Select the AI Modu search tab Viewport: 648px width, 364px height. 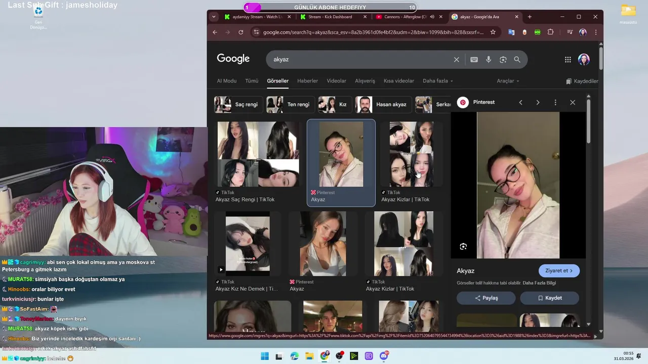pos(227,81)
